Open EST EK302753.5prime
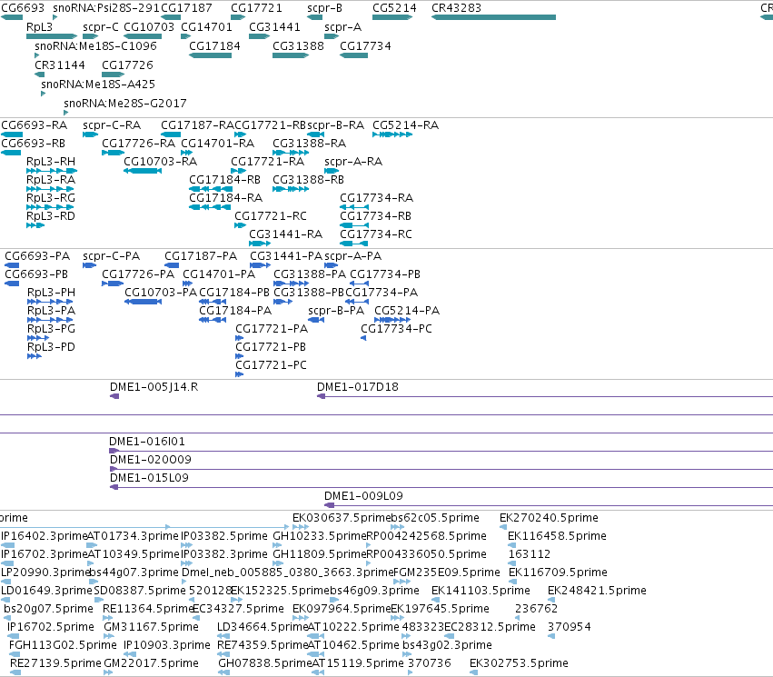The image size is (773, 677). point(474,672)
